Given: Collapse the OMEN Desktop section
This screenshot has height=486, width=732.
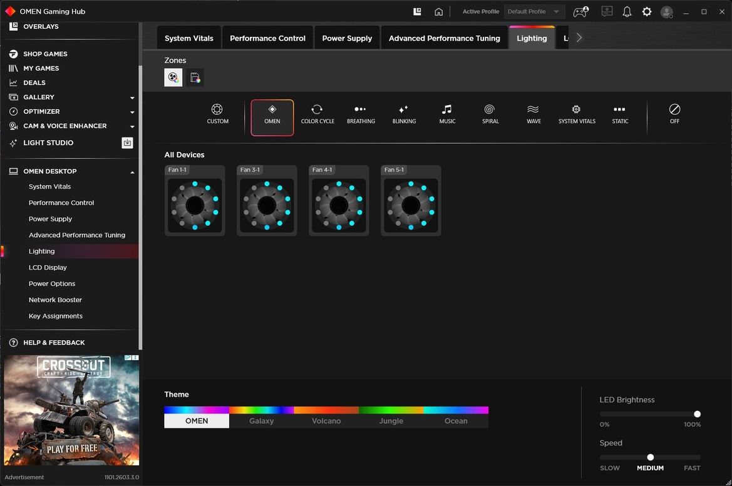Looking at the screenshot, I should [132, 172].
